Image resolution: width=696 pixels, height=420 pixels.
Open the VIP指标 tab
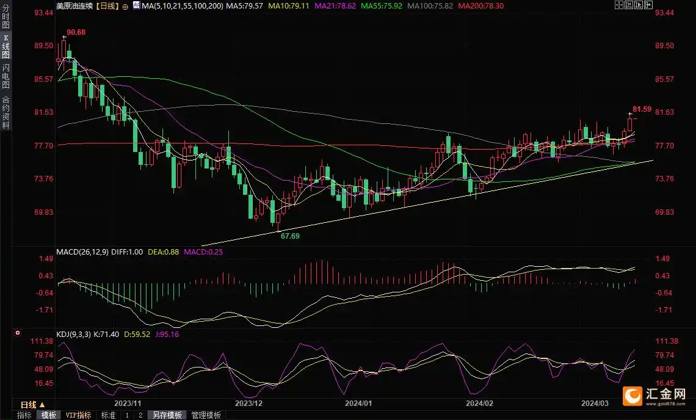pos(78,415)
